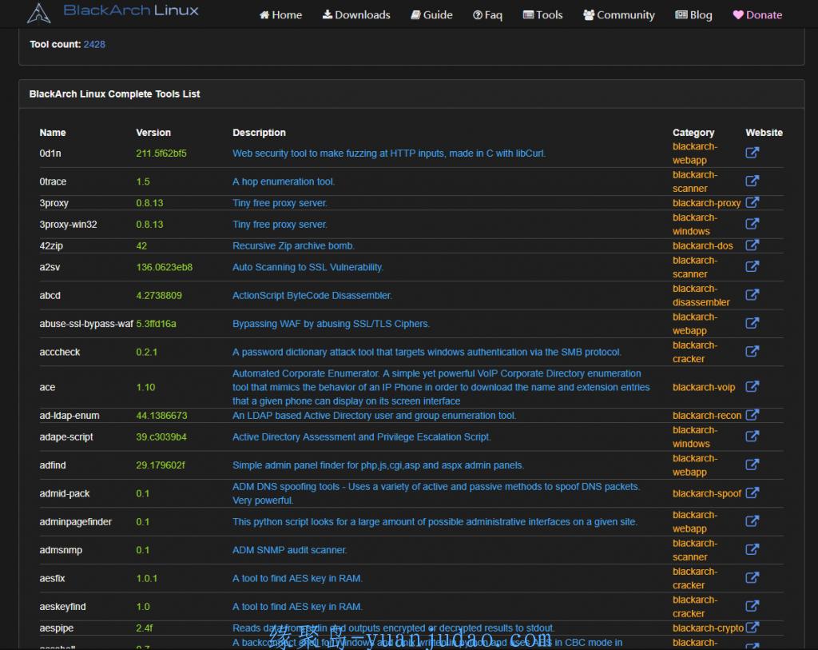Image resolution: width=818 pixels, height=650 pixels.
Task: Click the Website column header
Action: pos(764,133)
